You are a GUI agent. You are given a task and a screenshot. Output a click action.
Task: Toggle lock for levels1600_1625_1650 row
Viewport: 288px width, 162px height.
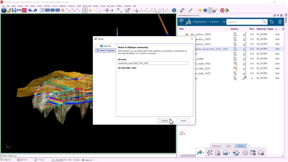tap(245, 49)
